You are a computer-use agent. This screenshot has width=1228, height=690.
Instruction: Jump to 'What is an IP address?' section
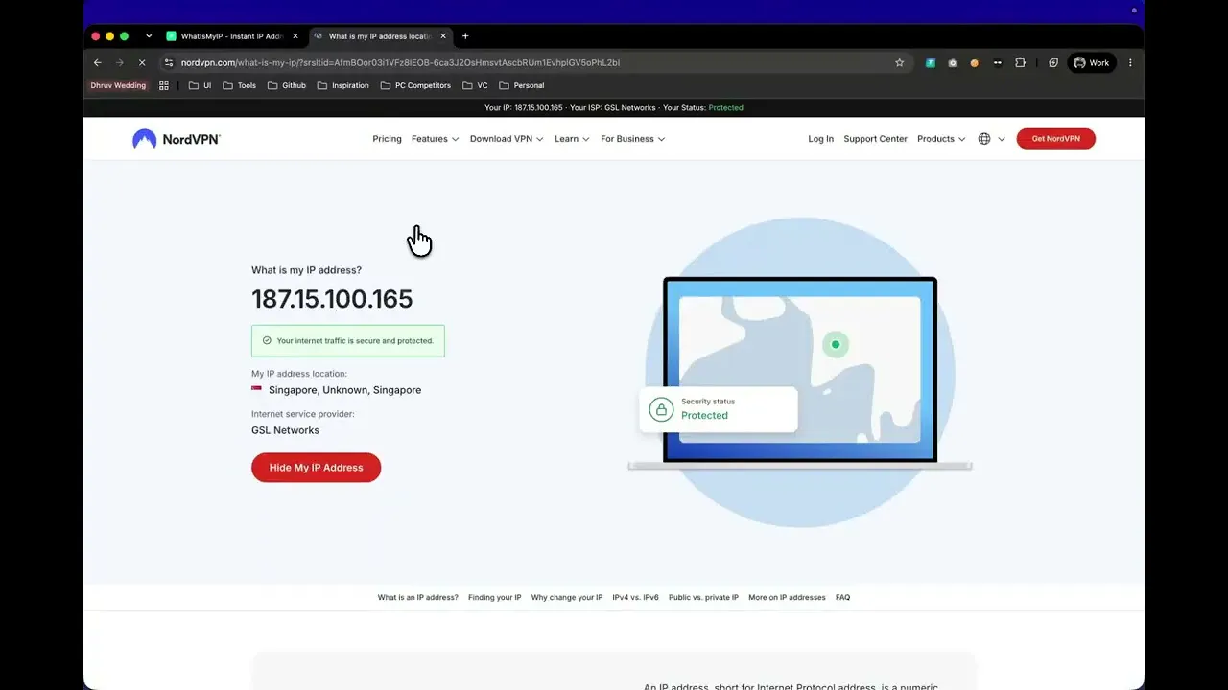point(418,598)
